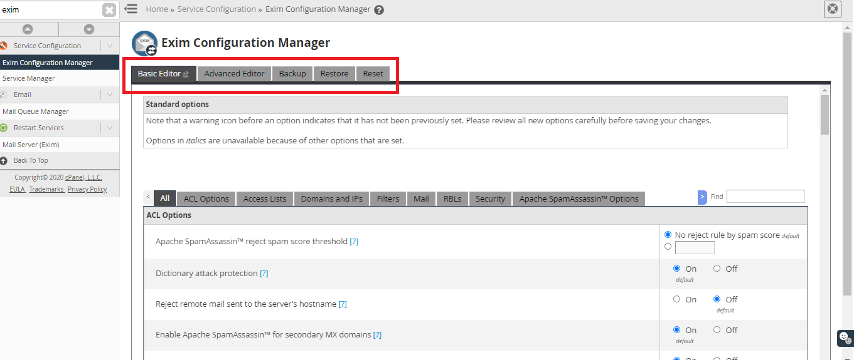Screen dimensions: 854x360
Task: Open help icon beside breadcrumb title
Action: [379, 9]
